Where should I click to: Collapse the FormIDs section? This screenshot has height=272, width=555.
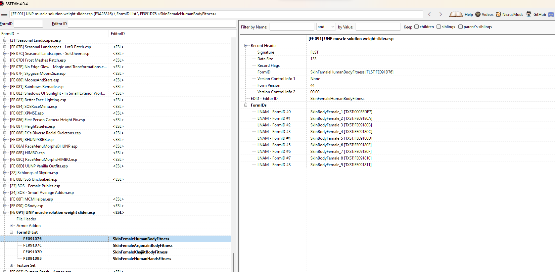click(x=246, y=105)
